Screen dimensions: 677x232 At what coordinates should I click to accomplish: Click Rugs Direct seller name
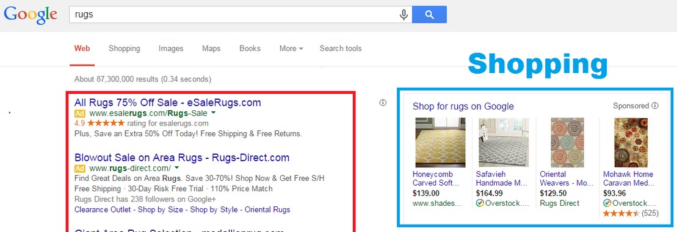click(560, 203)
